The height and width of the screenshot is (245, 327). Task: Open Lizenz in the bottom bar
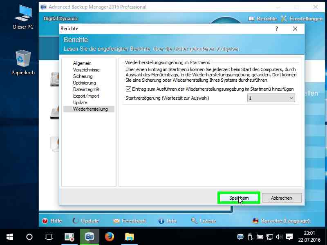tap(204, 221)
